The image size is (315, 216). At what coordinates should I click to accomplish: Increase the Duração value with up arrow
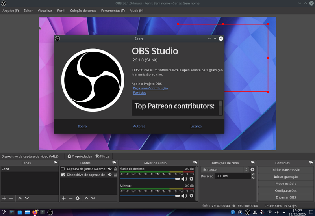pyautogui.click(x=253, y=175)
